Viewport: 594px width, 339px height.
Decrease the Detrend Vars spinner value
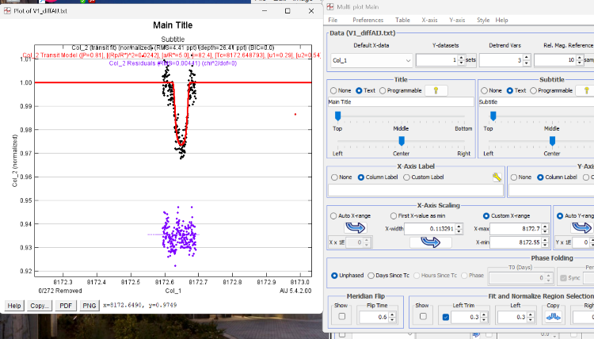(525, 63)
